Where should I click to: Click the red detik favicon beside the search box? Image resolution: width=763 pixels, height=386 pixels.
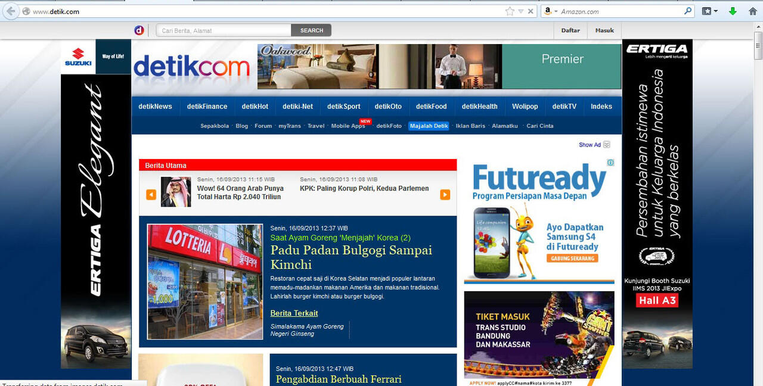(x=139, y=30)
